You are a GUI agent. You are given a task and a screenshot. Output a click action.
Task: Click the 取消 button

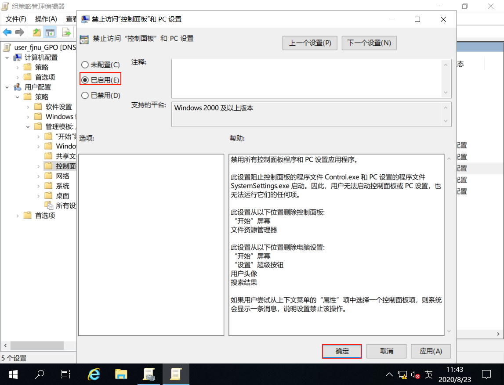(x=386, y=351)
